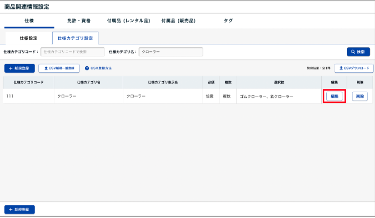The height and width of the screenshot is (218, 375).
Task: Open the 付属品 (レンタル品) tab
Action: click(129, 21)
